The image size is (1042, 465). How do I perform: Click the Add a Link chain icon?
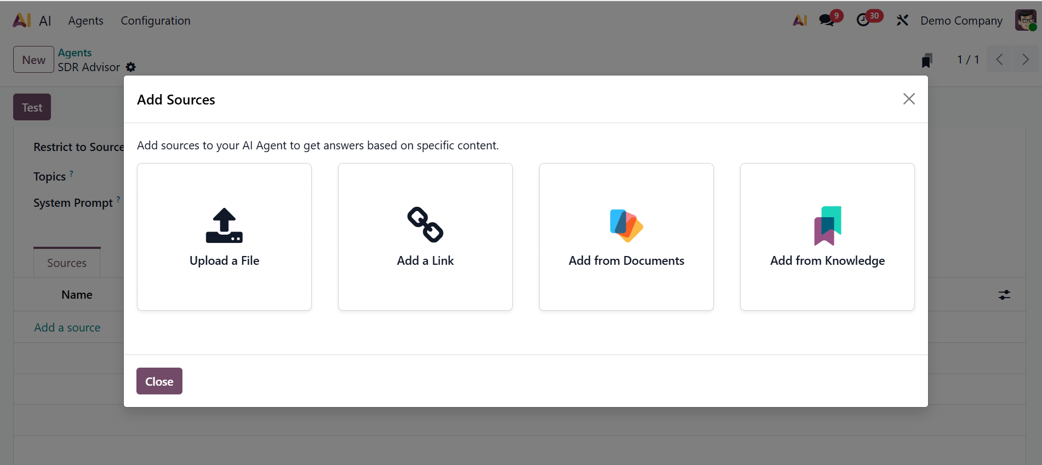click(x=425, y=224)
